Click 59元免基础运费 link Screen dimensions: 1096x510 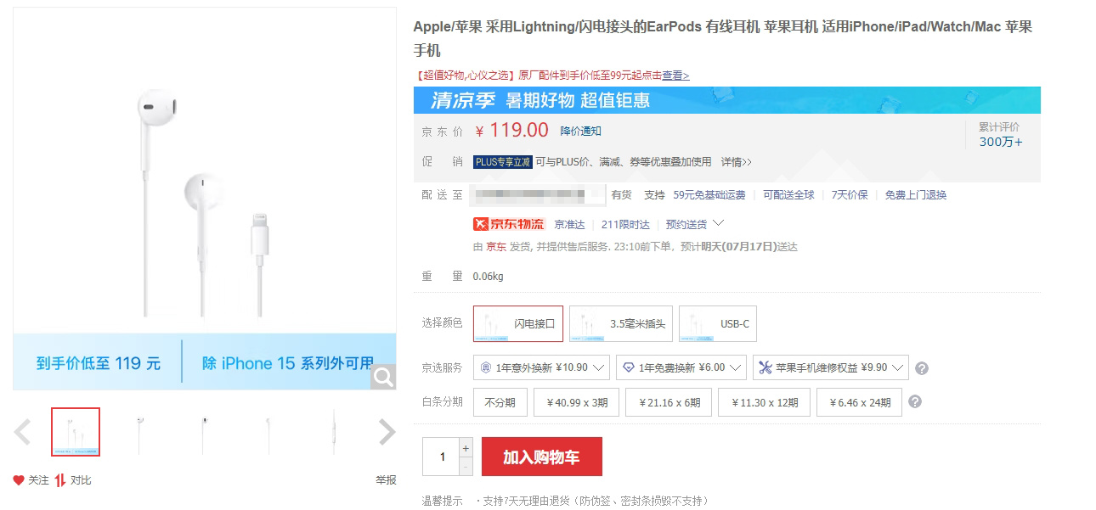709,195
